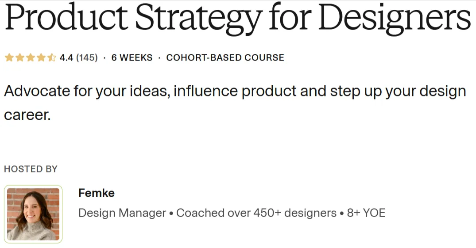This screenshot has width=476, height=248.
Task: Click the 6 WEEKS duration label
Action: (x=132, y=57)
